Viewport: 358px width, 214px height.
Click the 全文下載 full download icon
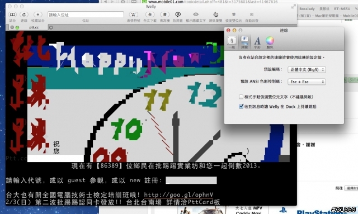click(150, 15)
